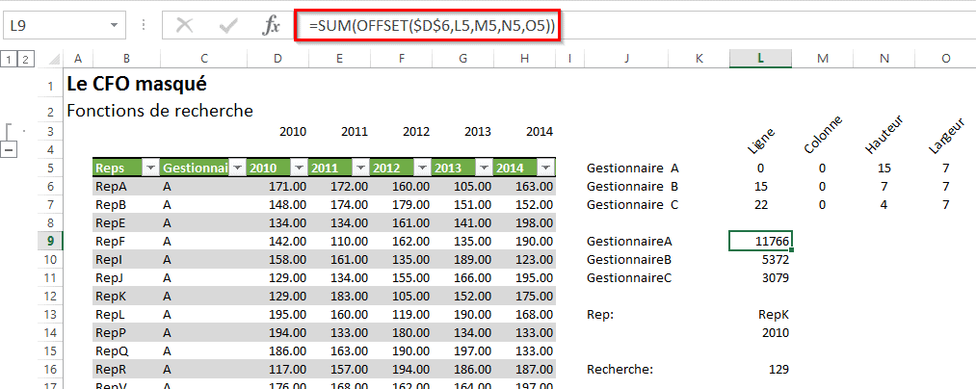The height and width of the screenshot is (389, 976).
Task: Click the Insert Function fx icon
Action: pyautogui.click(x=271, y=26)
